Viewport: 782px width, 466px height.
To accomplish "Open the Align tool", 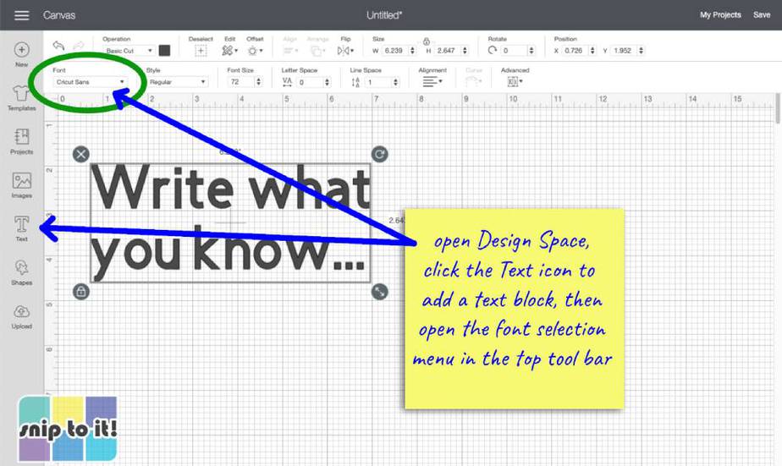I will click(290, 51).
